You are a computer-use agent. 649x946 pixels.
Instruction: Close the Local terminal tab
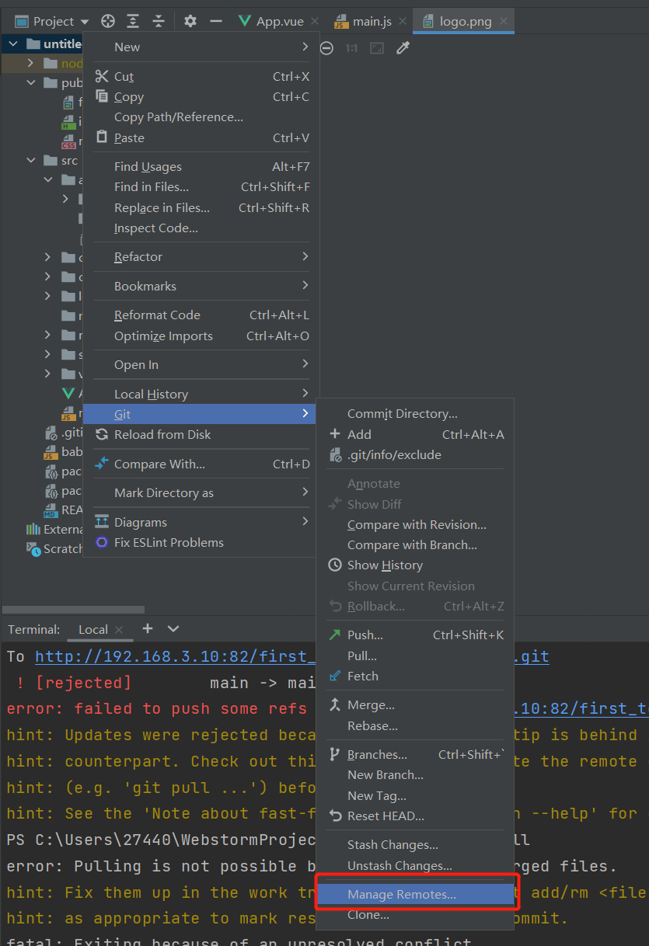[119, 630]
